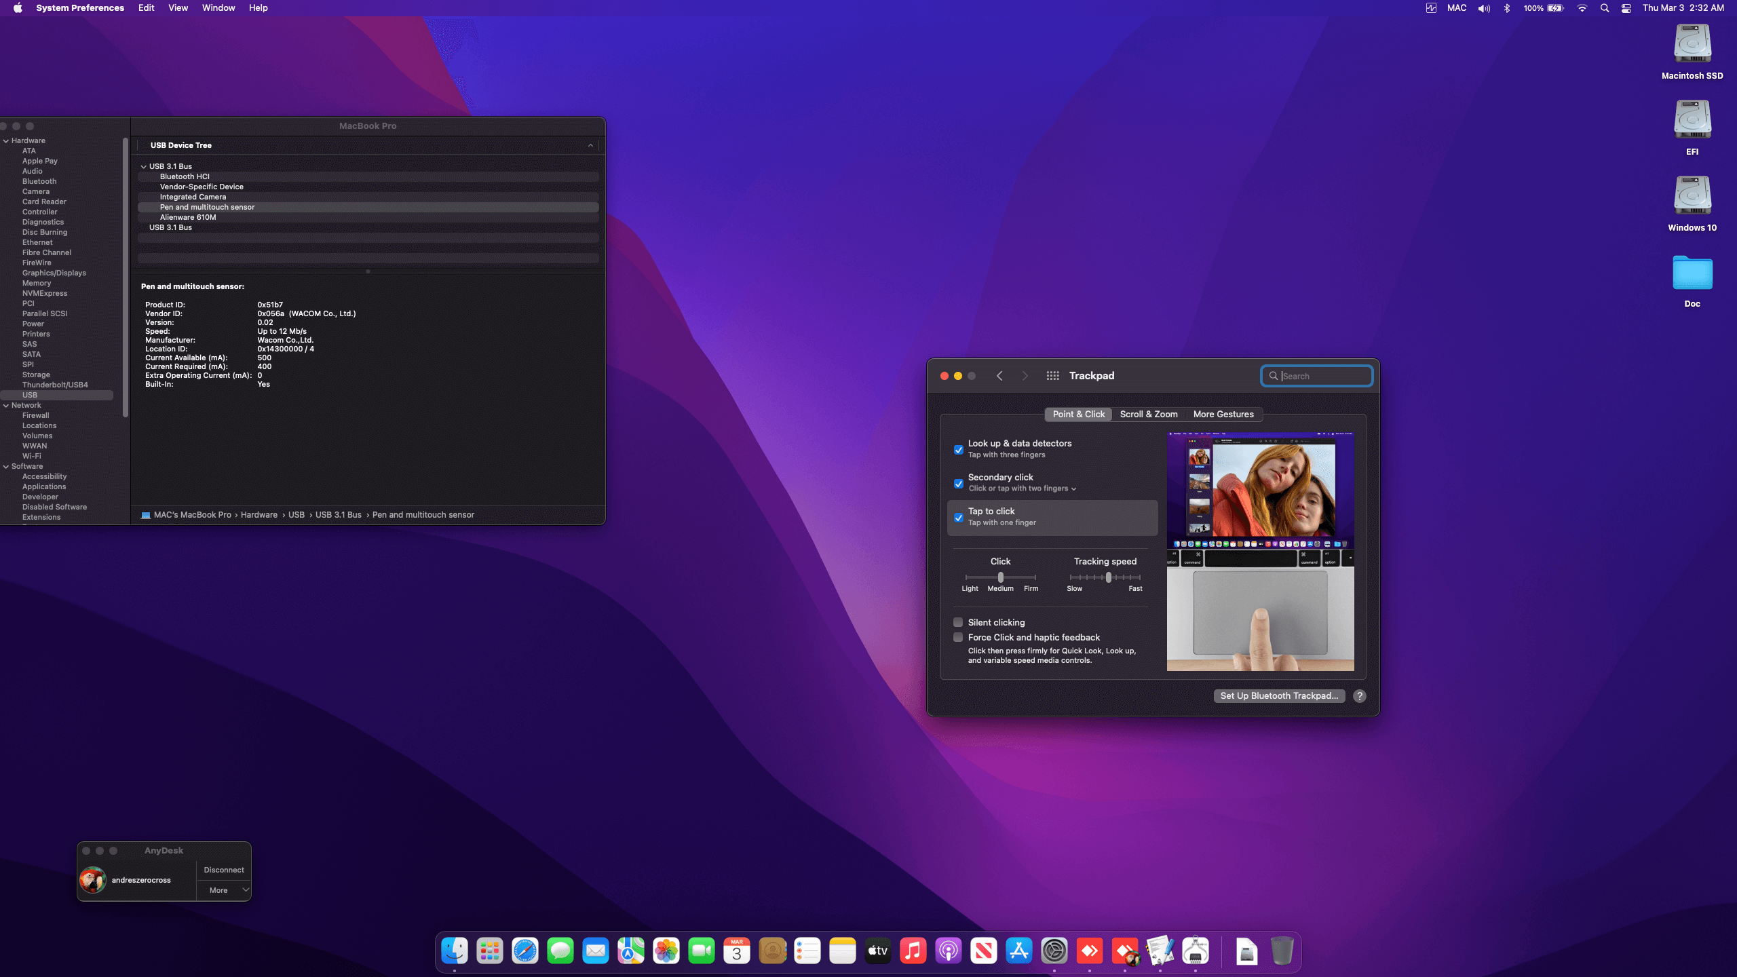Image resolution: width=1737 pixels, height=977 pixels.
Task: Open Launchpad in the Dock
Action: 489,951
